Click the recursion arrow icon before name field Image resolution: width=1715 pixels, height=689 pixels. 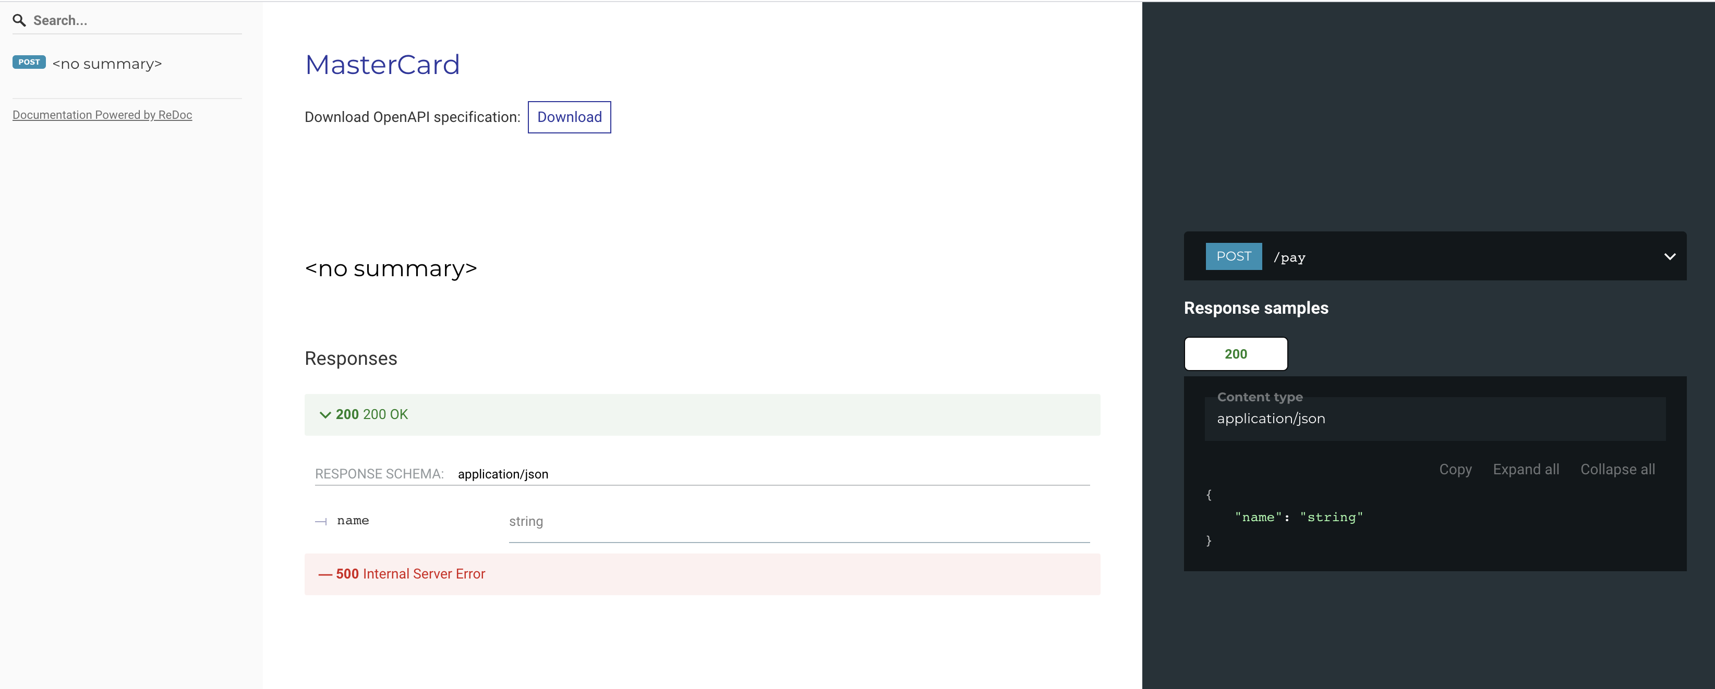pyautogui.click(x=321, y=521)
